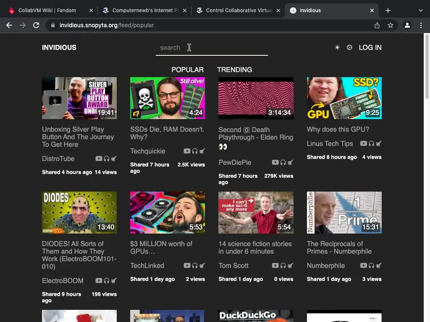Open the browser profile icon
Image resolution: width=430 pixels, height=322 pixels.
pyautogui.click(x=407, y=25)
